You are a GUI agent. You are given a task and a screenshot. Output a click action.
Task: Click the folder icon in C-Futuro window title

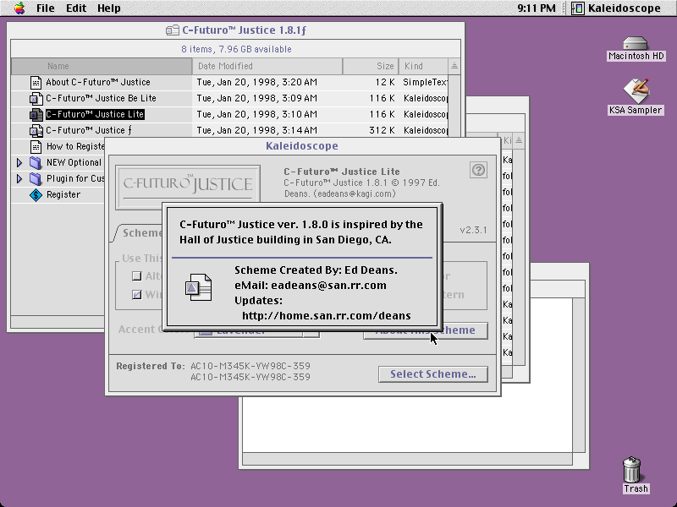[173, 30]
